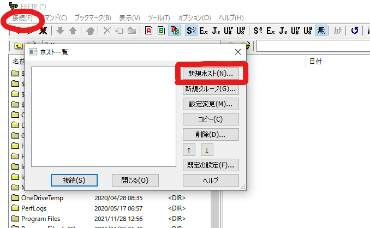Click inside the empty host list box
Screen dimensions: 370x228
[104, 117]
